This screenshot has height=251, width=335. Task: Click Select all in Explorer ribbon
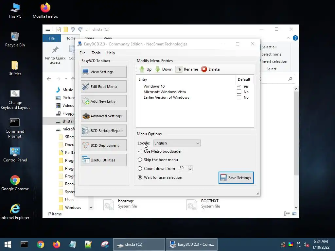(x=269, y=47)
